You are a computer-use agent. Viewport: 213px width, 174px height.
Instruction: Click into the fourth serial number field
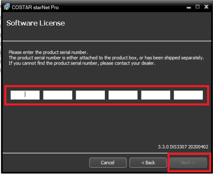click(x=123, y=95)
